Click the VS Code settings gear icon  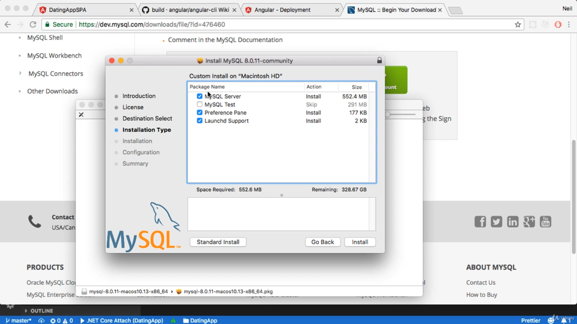tap(10, 306)
